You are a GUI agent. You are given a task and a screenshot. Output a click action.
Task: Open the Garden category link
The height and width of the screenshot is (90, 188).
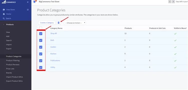tap(53, 47)
